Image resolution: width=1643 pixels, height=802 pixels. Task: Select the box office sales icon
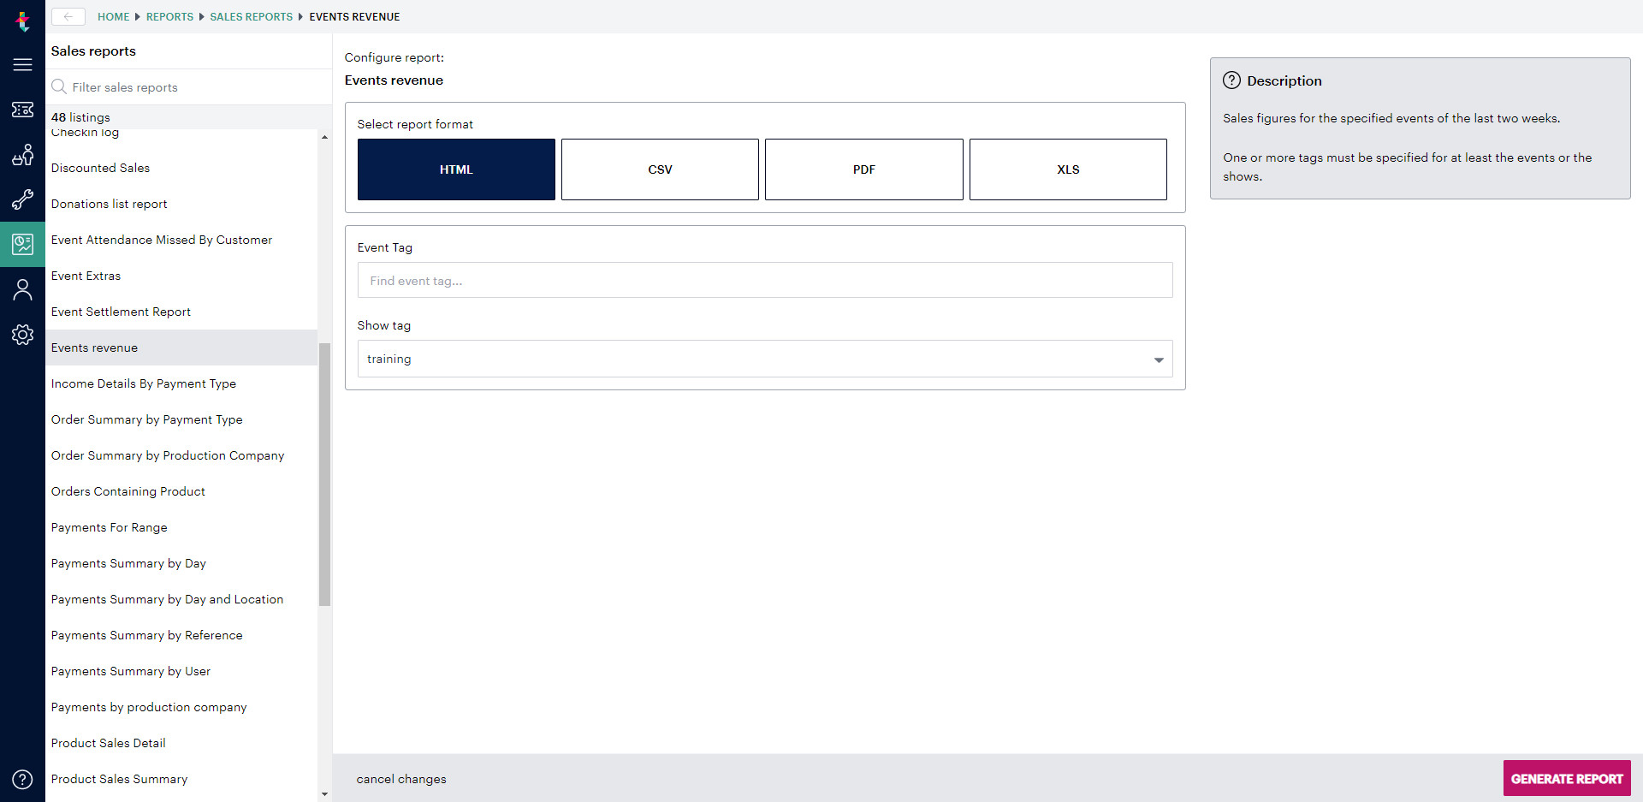pyautogui.click(x=23, y=155)
